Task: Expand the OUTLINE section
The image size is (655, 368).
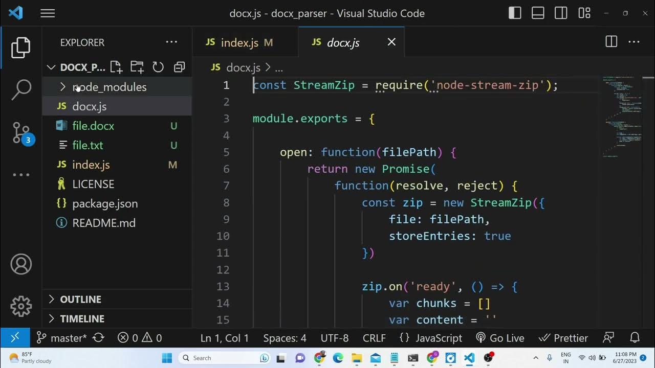Action: (x=80, y=299)
